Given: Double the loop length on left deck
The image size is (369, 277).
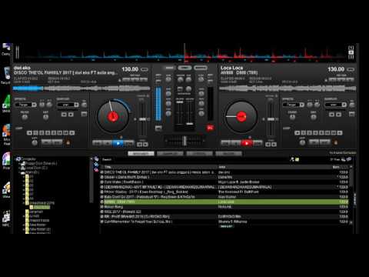Looking at the screenshot, I should pos(72,132).
